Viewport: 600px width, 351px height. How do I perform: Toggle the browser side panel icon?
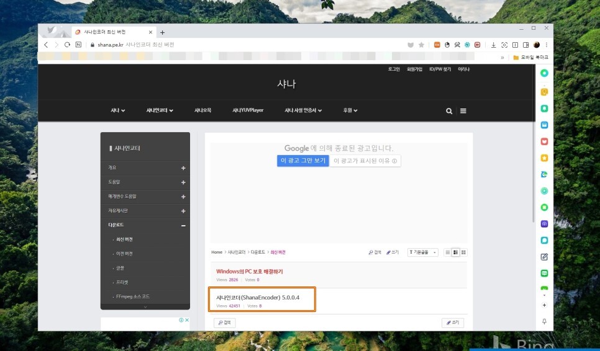coord(525,45)
